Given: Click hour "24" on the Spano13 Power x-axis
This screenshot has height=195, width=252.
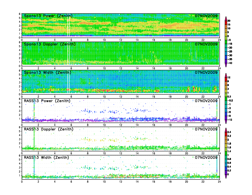Looking at the screenshot, I should [x=219, y=40].
